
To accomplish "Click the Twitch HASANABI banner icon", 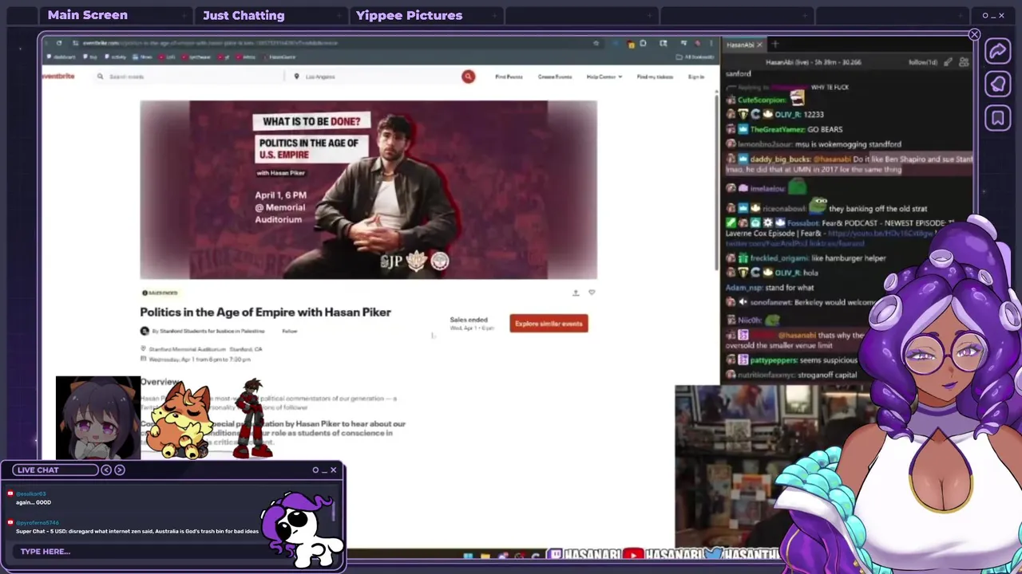I will click(556, 554).
